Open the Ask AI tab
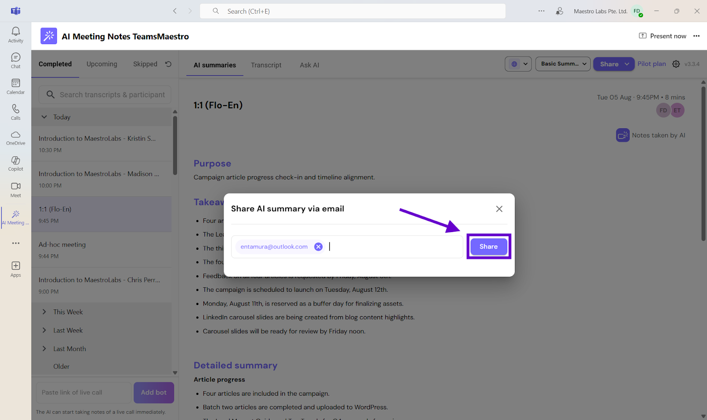The image size is (707, 420). (x=309, y=65)
